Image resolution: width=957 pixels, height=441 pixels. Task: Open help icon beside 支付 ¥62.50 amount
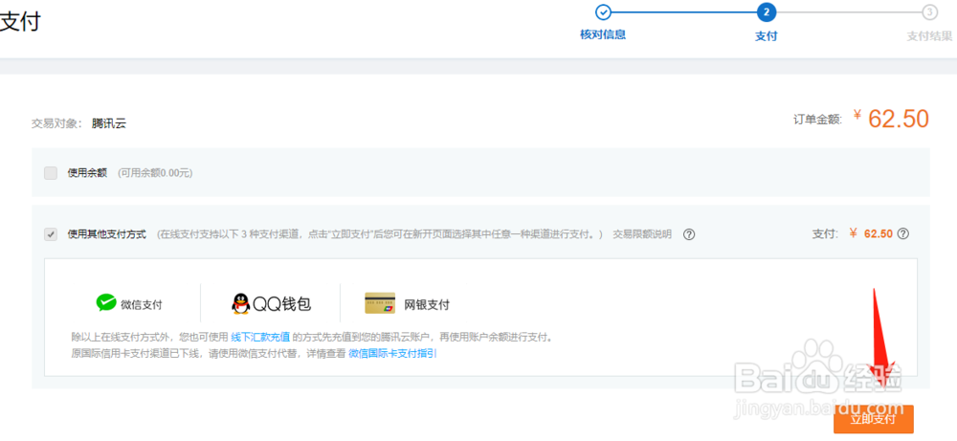(904, 233)
